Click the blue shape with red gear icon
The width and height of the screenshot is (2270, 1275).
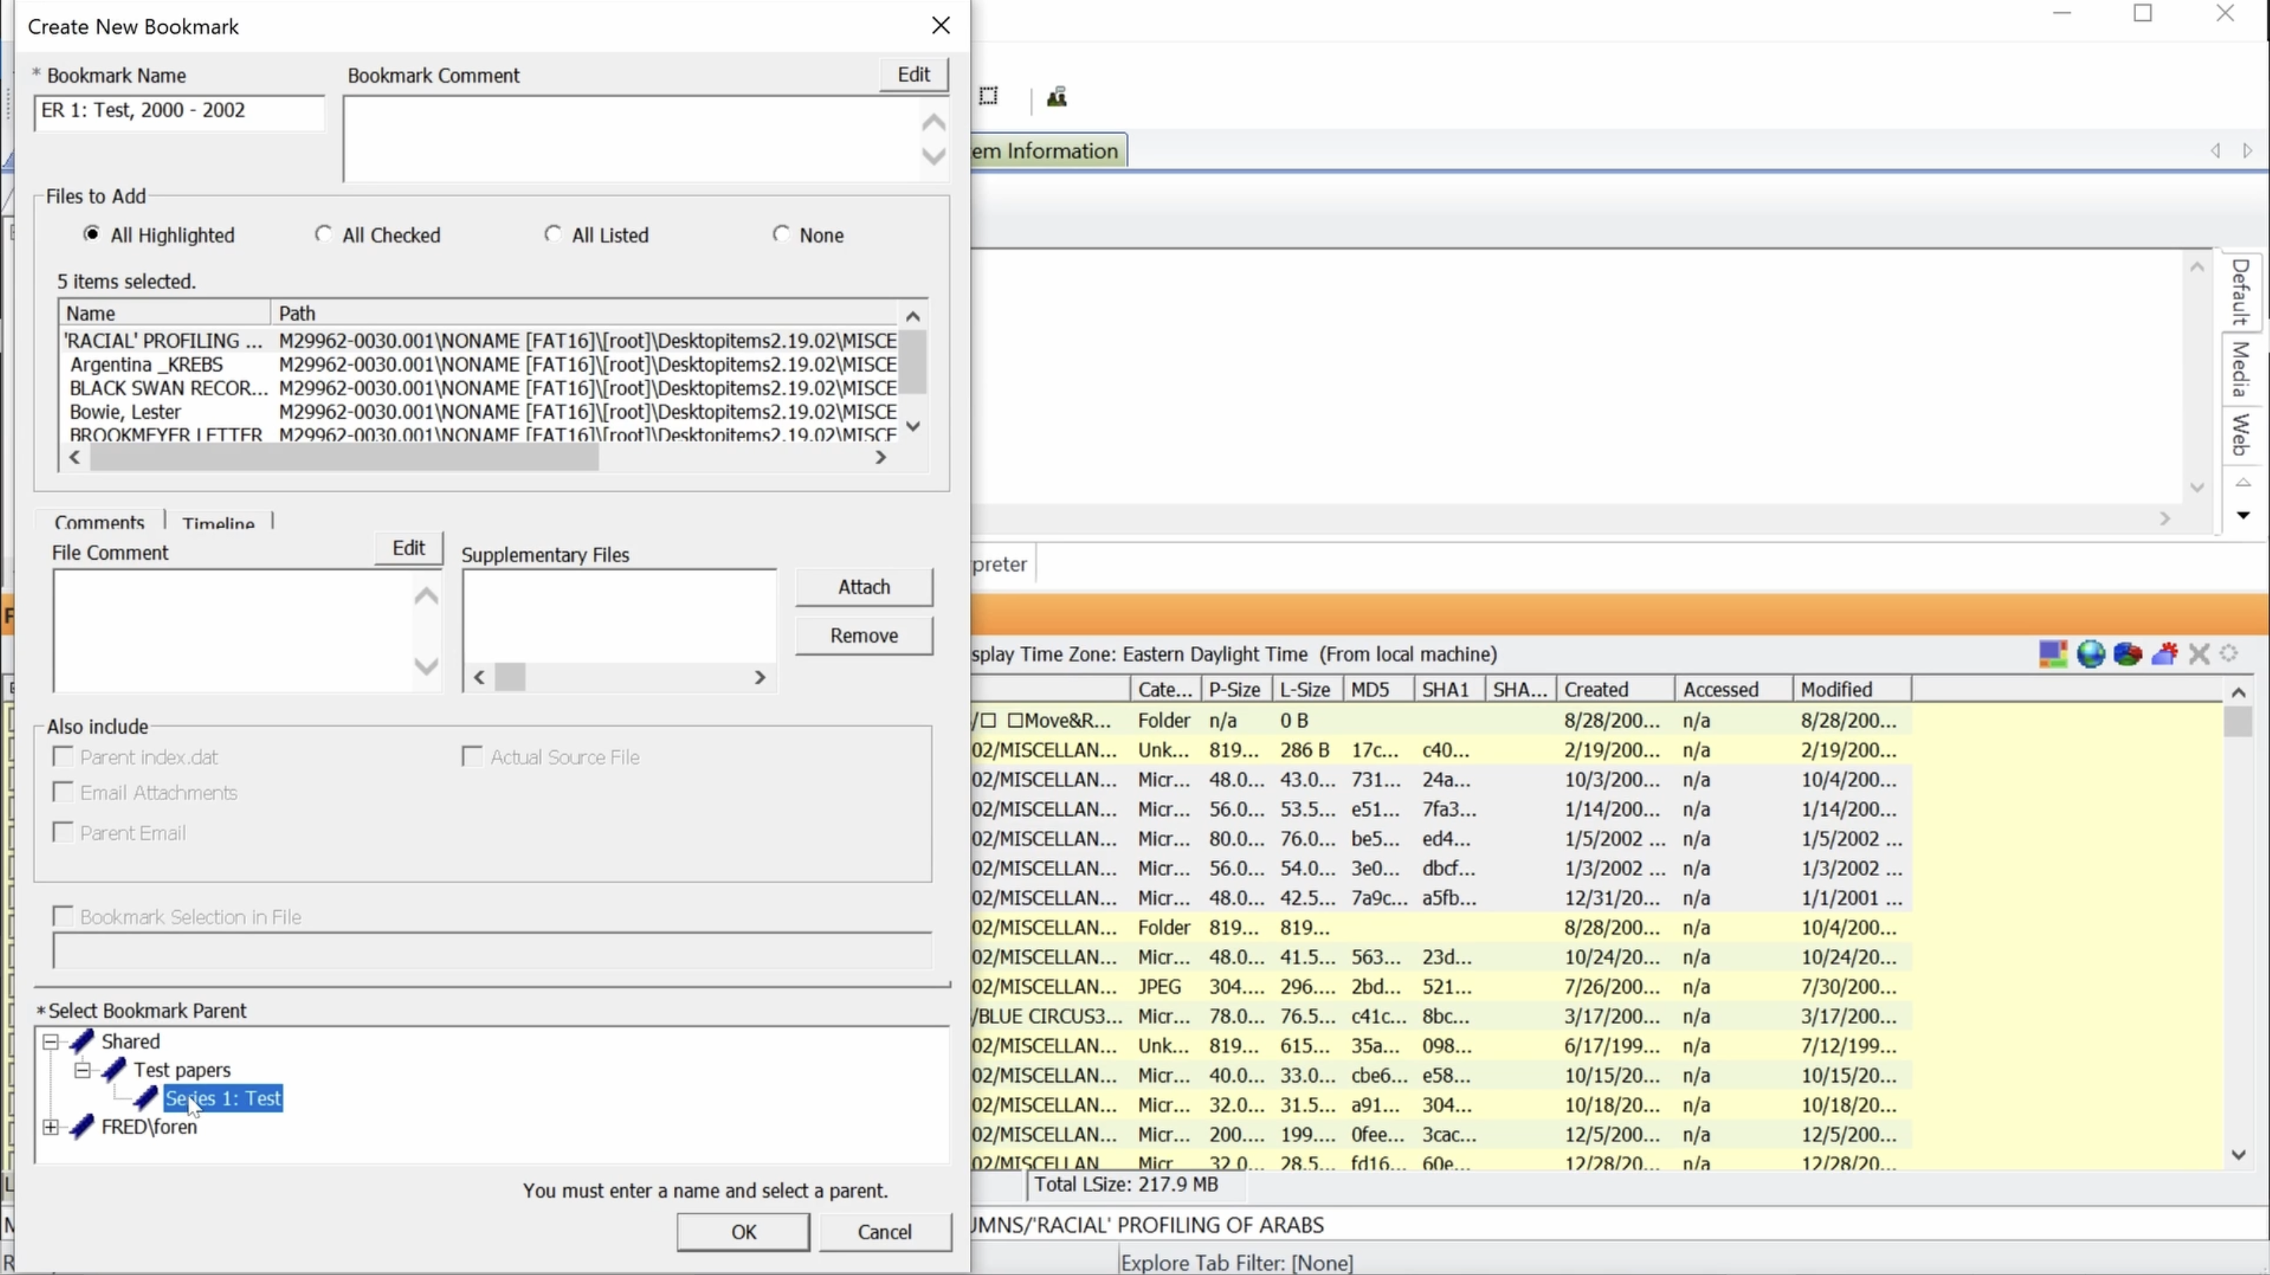[x=2164, y=654]
